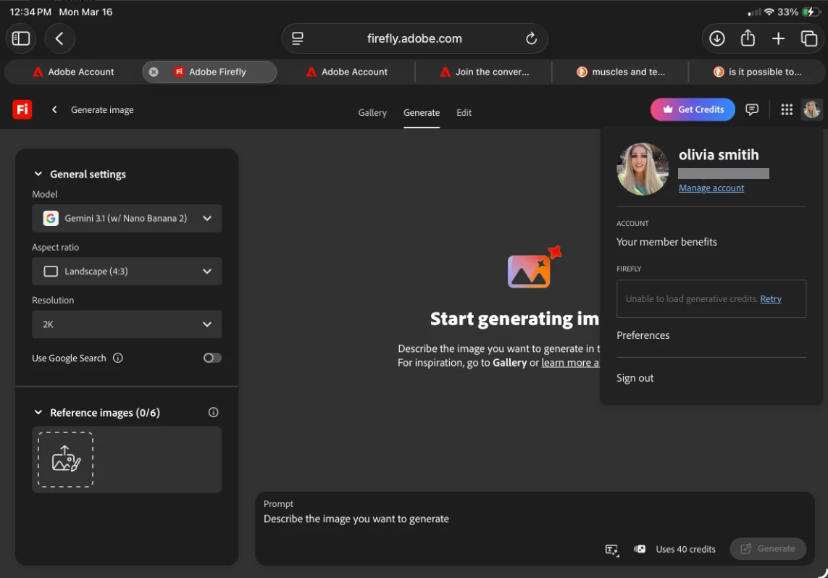Open the feedback chat bubble icon
The image size is (828, 578).
pyautogui.click(x=751, y=109)
